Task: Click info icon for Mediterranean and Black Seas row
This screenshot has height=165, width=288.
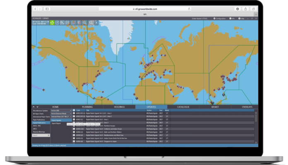Action: point(74,135)
